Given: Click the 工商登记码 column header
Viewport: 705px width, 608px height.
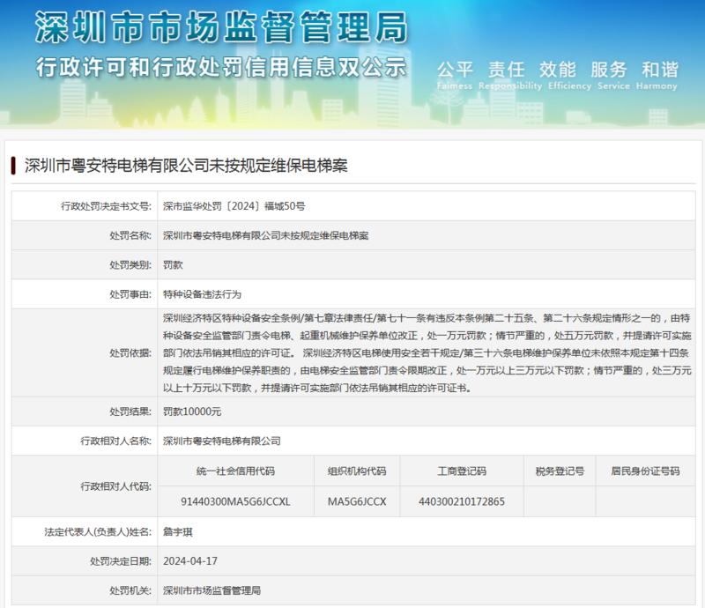Looking at the screenshot, I should pyautogui.click(x=462, y=471).
